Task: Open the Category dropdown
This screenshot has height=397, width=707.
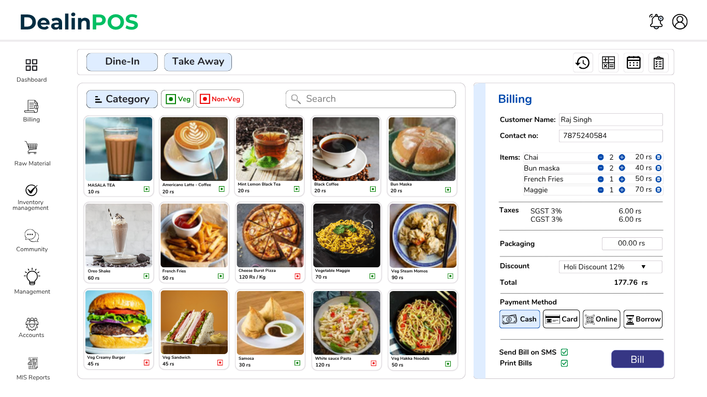Action: [x=122, y=99]
